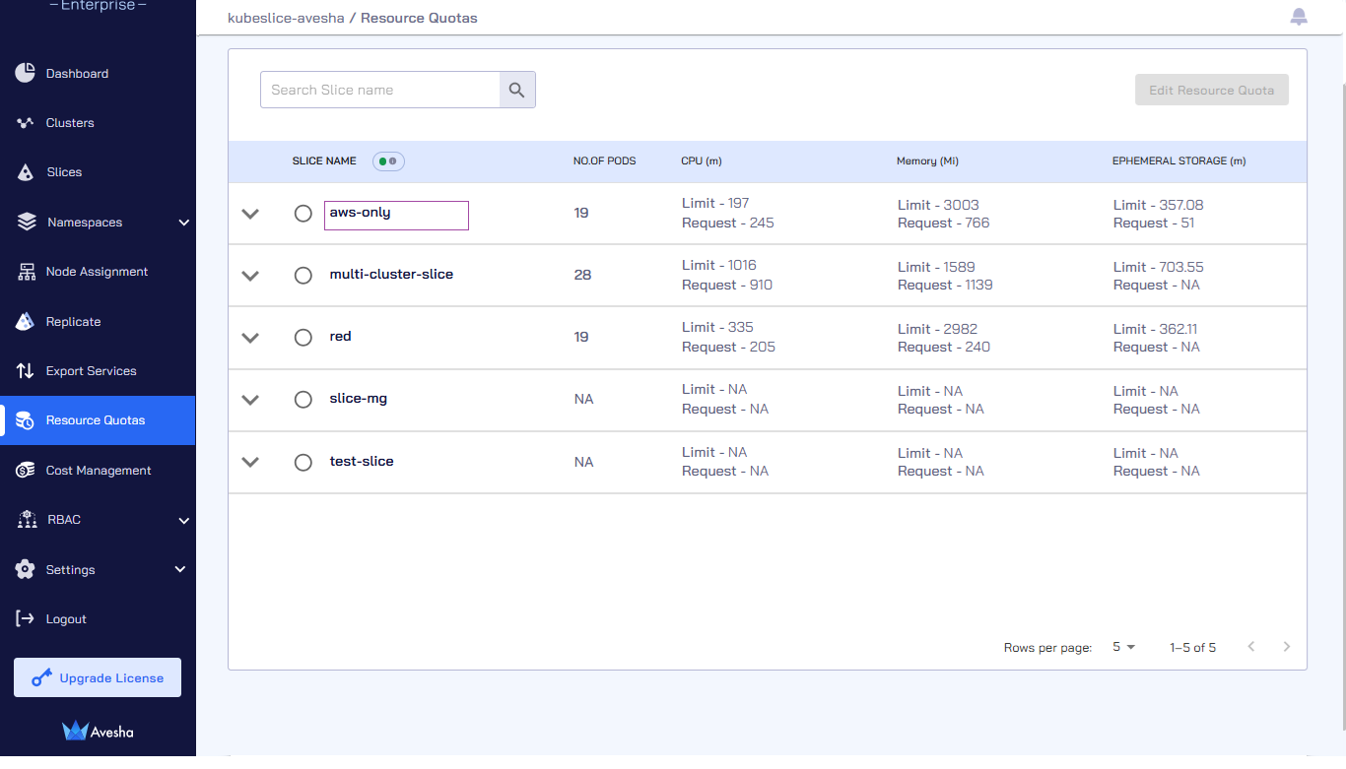Image resolution: width=1346 pixels, height=769 pixels.
Task: Open Node Assignment from the sidebar
Action: pos(98,272)
